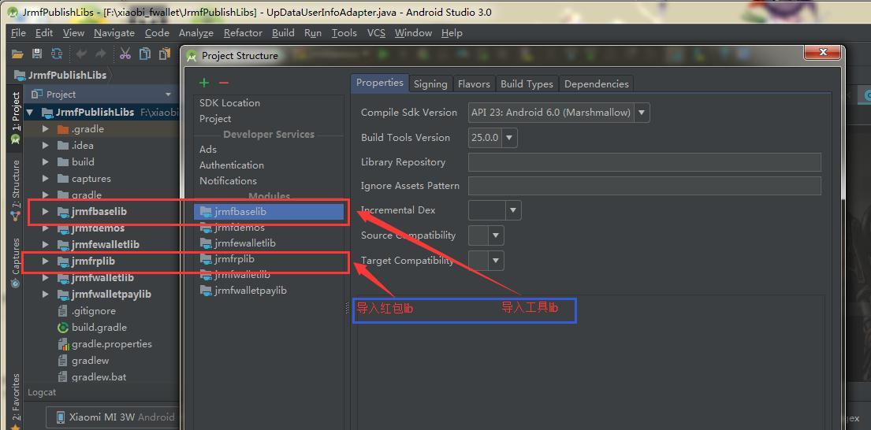This screenshot has width=871, height=430.
Task: Click the Library Repository input field
Action: coord(644,162)
